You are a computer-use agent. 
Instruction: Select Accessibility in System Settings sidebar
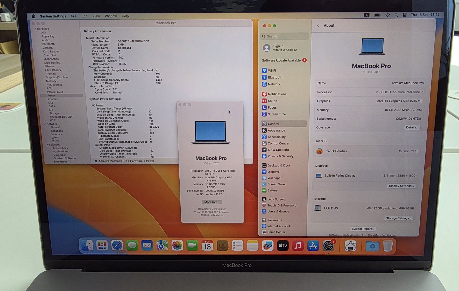click(x=274, y=137)
